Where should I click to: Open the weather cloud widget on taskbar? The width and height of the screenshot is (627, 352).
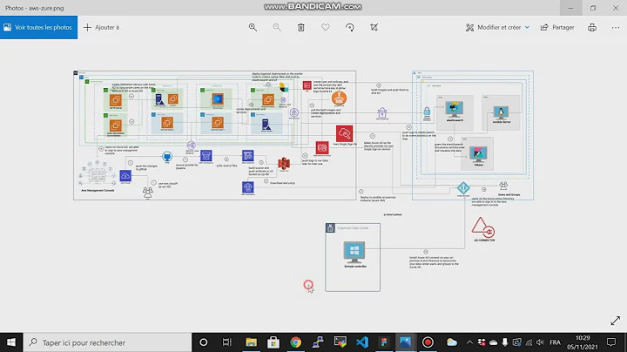point(452,342)
